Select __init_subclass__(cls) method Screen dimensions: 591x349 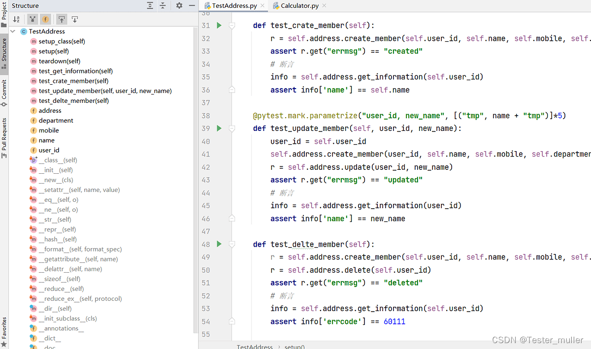tap(67, 318)
